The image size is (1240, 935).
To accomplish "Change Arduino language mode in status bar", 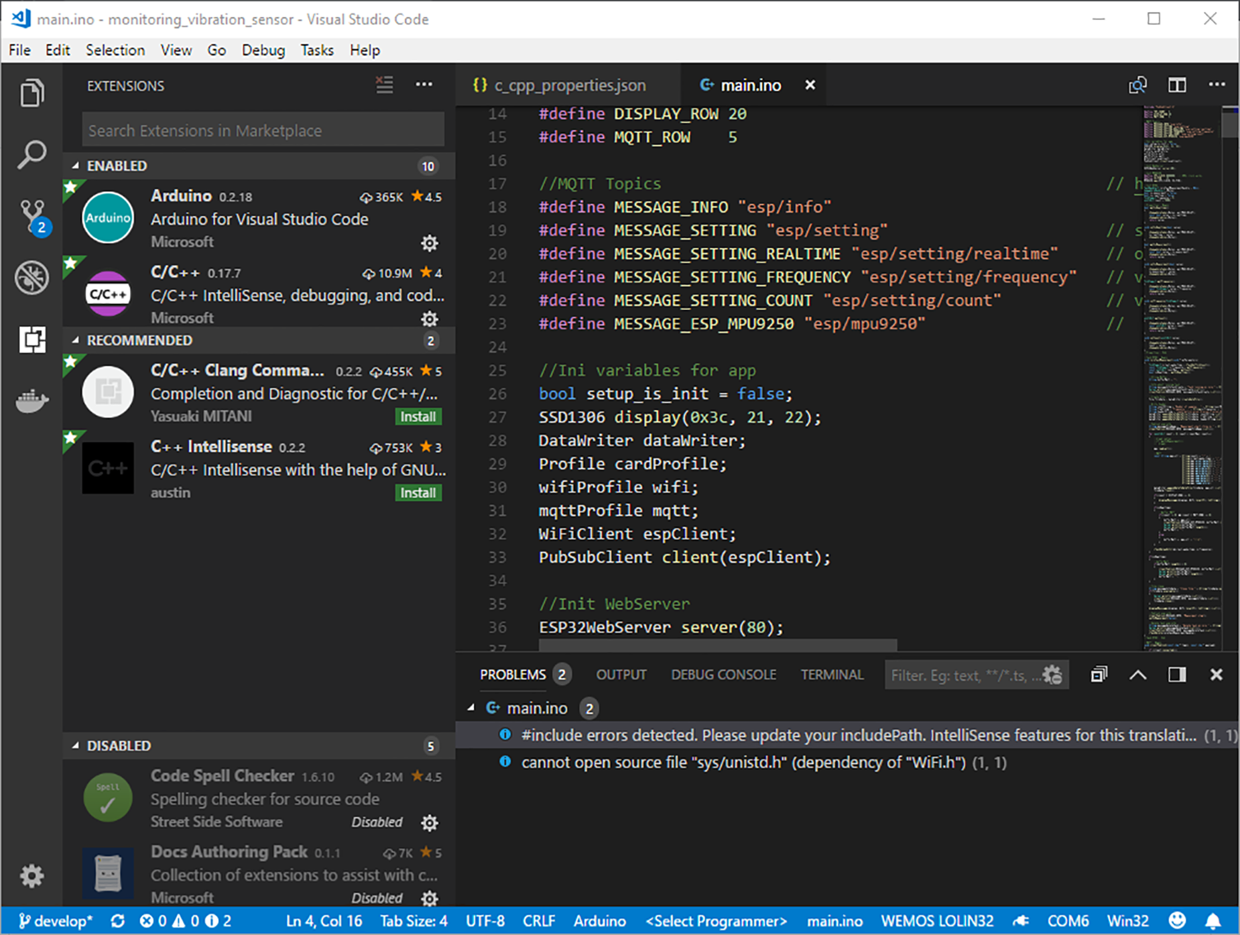I will click(x=599, y=921).
